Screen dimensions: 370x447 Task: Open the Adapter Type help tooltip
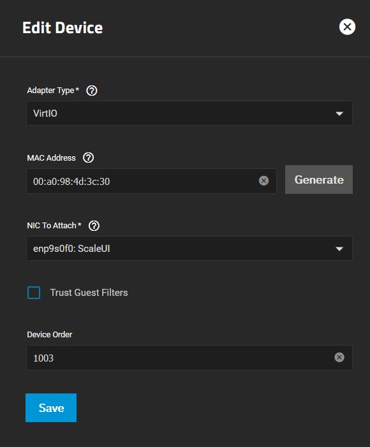click(x=92, y=91)
